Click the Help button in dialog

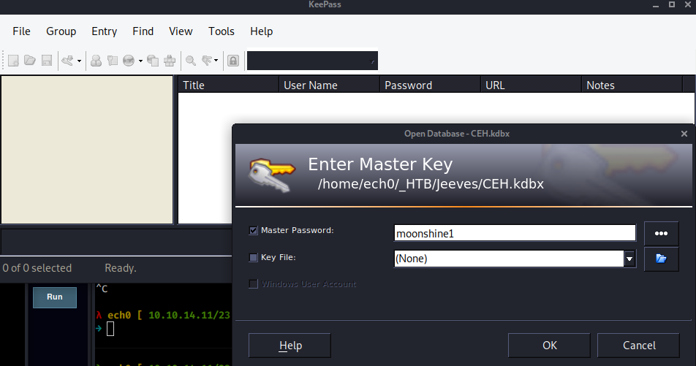point(290,346)
